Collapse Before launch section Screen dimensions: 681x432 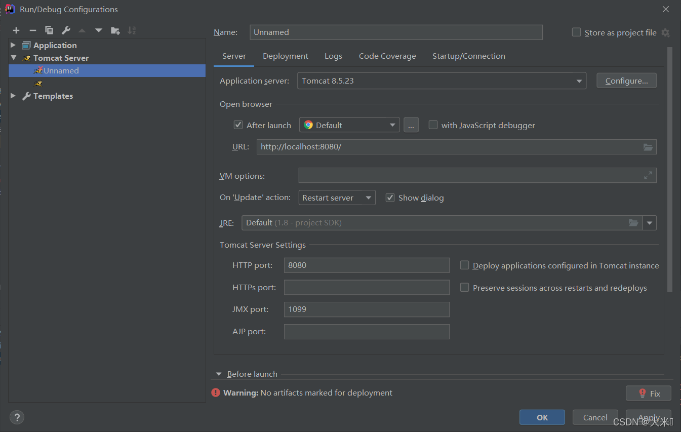coord(219,374)
